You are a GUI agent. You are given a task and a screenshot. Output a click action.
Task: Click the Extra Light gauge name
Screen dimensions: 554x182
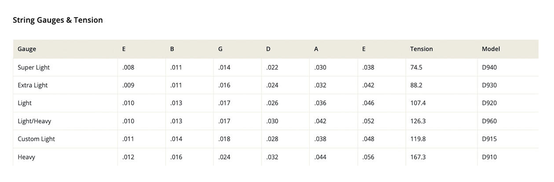click(33, 85)
